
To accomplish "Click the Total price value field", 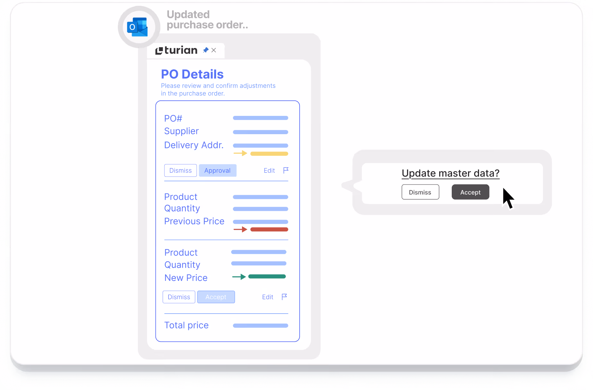I will click(261, 325).
